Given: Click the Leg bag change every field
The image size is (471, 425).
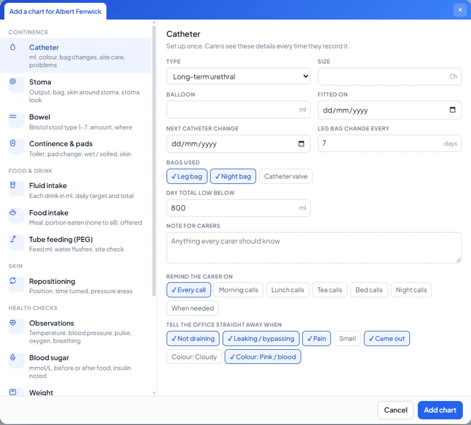Looking at the screenshot, I should (390, 144).
